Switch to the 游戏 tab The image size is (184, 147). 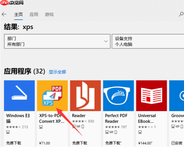[x=49, y=15]
